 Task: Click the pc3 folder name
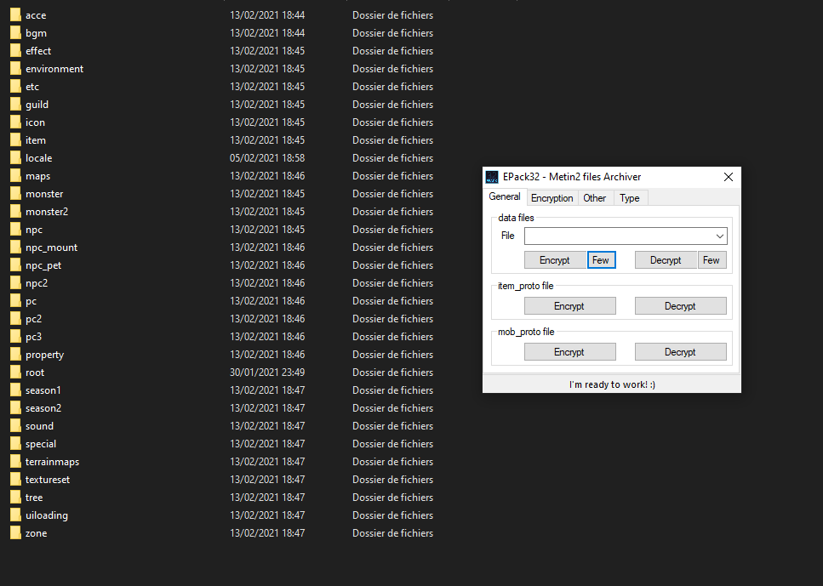(x=33, y=337)
